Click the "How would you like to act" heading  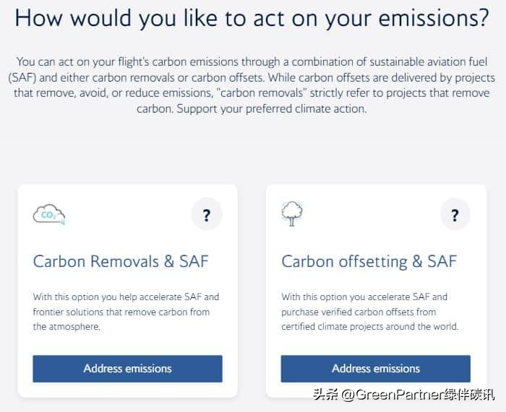point(252,18)
